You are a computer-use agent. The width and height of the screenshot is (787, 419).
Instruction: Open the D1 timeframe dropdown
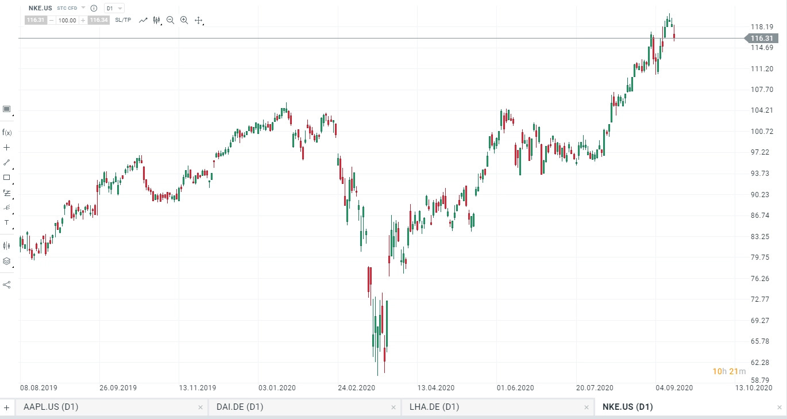coord(113,8)
